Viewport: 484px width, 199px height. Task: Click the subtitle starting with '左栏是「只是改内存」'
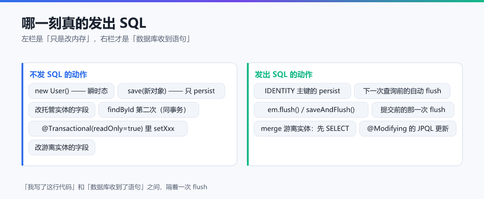(x=106, y=39)
